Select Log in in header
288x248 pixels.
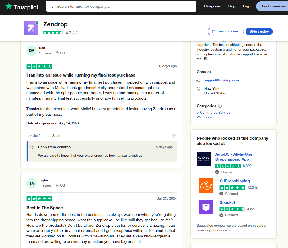(x=247, y=6)
